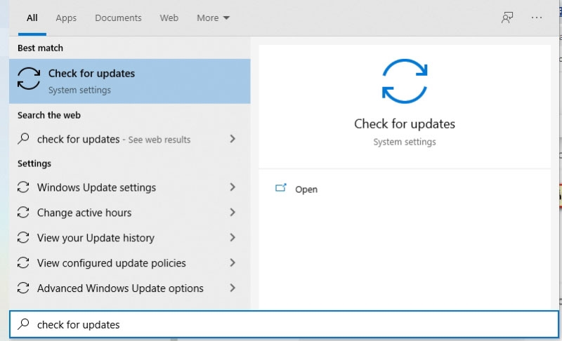
Task: Click the Search the web heading
Action: pos(49,115)
